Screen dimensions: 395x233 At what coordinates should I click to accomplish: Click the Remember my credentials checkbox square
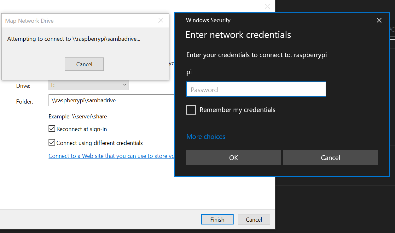(191, 110)
